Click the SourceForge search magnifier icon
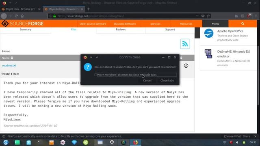 point(243,24)
